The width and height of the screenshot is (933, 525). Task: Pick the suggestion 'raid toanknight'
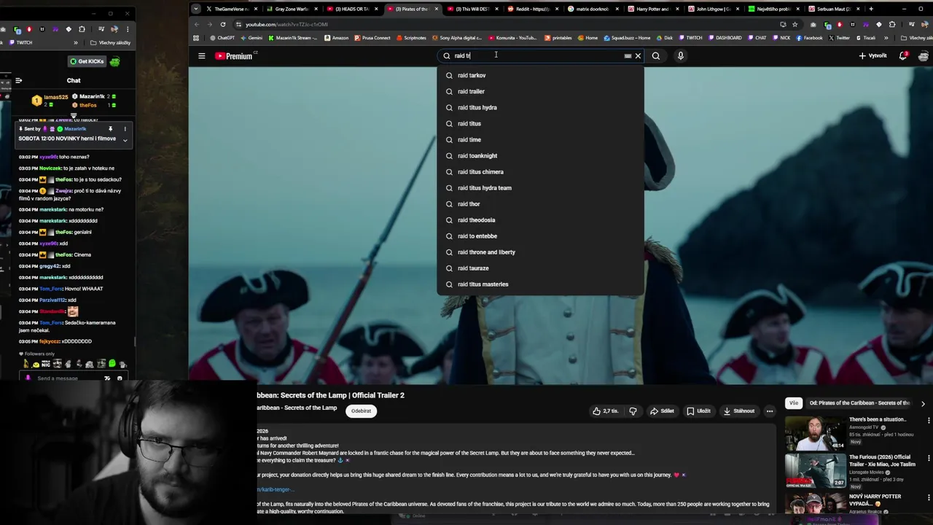(540, 155)
